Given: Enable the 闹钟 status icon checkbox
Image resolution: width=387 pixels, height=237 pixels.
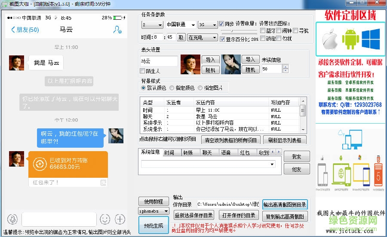Looking at the screenshot, I should [279, 30].
